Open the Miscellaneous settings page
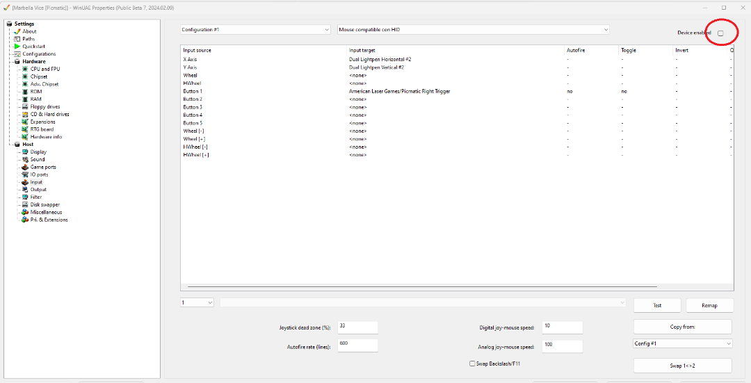The image size is (751, 383). pos(46,212)
